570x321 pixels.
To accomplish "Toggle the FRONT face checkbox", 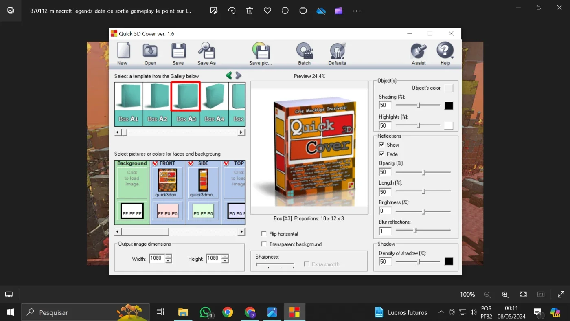I will (155, 163).
